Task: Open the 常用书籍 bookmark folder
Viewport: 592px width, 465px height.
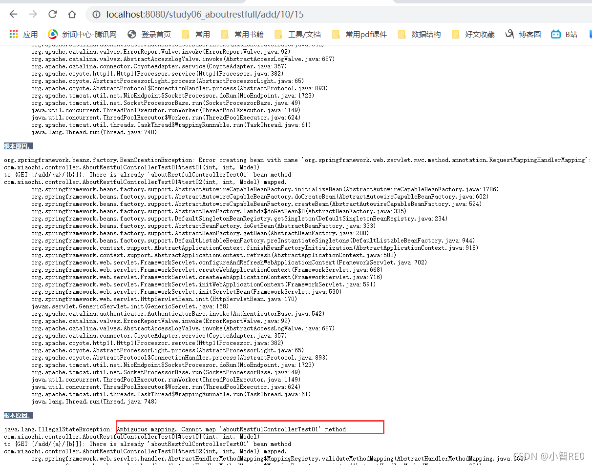Action: (x=242, y=34)
